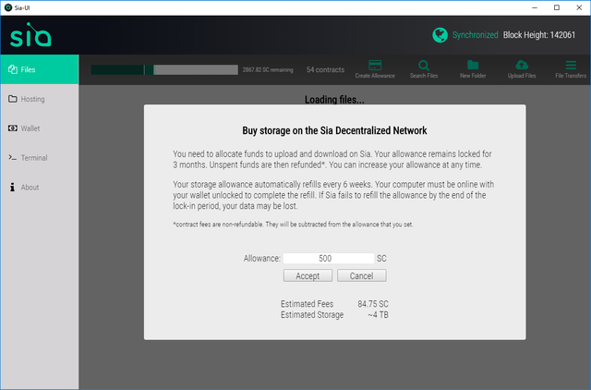Click the Files documents icon
Screen dimensions: 591x390
pyautogui.click(x=13, y=69)
